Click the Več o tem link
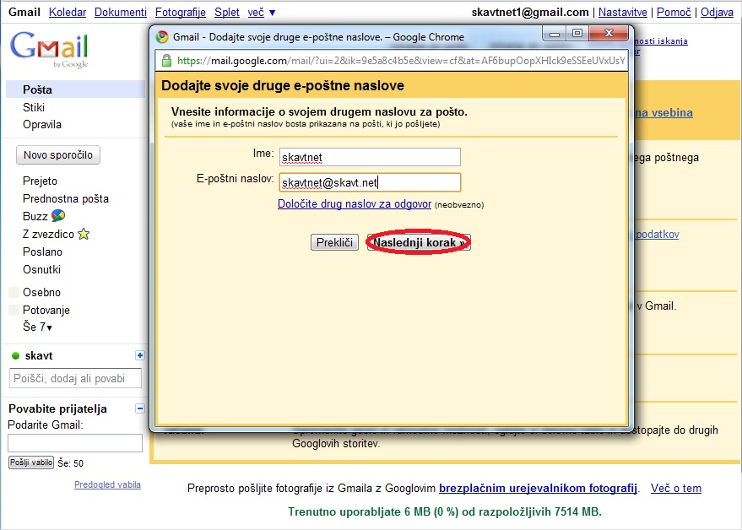The height and width of the screenshot is (530, 742). 676,488
